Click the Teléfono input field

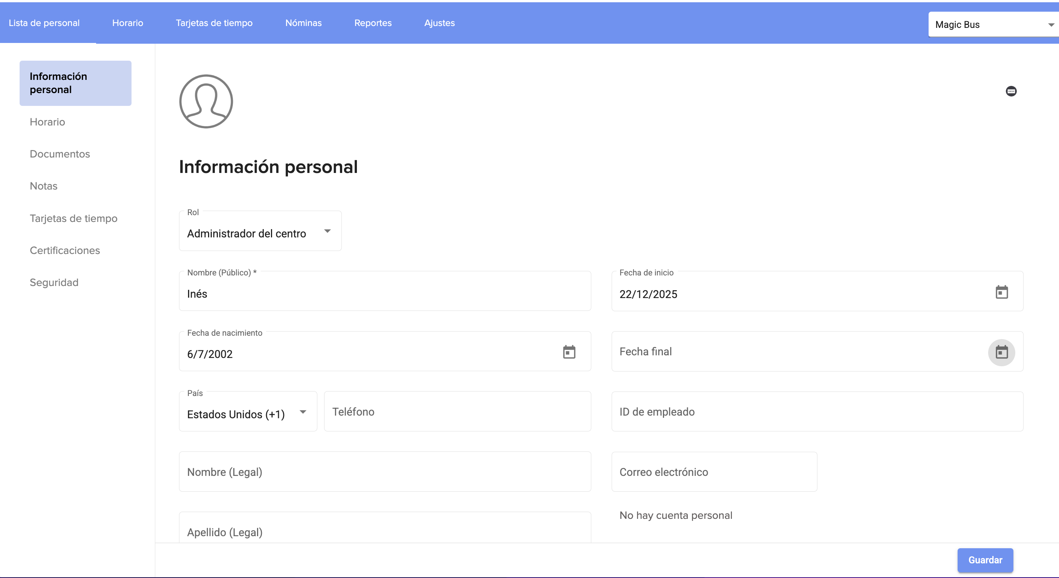(x=457, y=411)
